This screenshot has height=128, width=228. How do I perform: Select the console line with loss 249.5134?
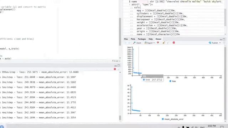[x=38, y=92]
